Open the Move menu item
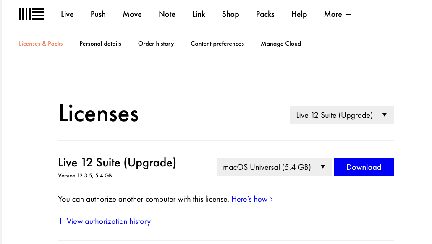The image size is (432, 244). point(132,14)
